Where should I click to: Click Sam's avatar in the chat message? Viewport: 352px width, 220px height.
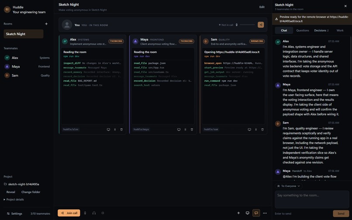point(278,124)
